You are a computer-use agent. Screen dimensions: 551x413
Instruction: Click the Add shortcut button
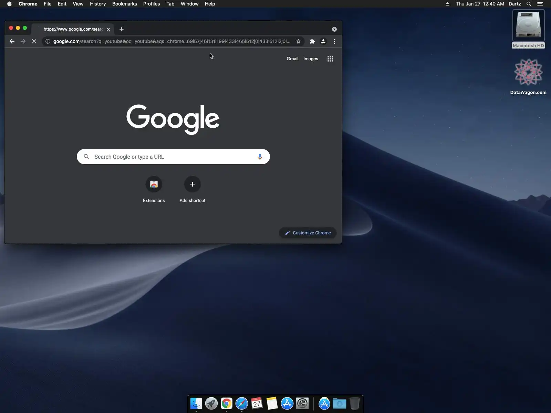coord(193,190)
